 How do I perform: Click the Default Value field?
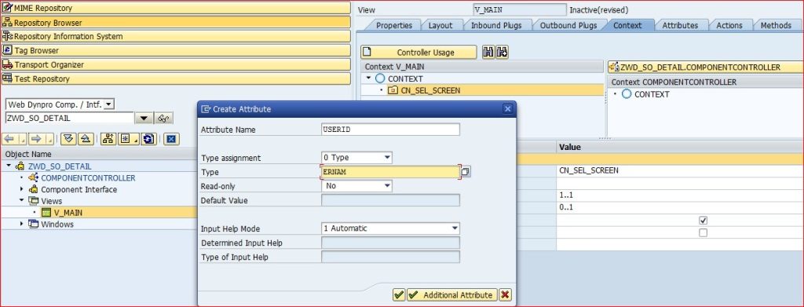[x=390, y=200]
